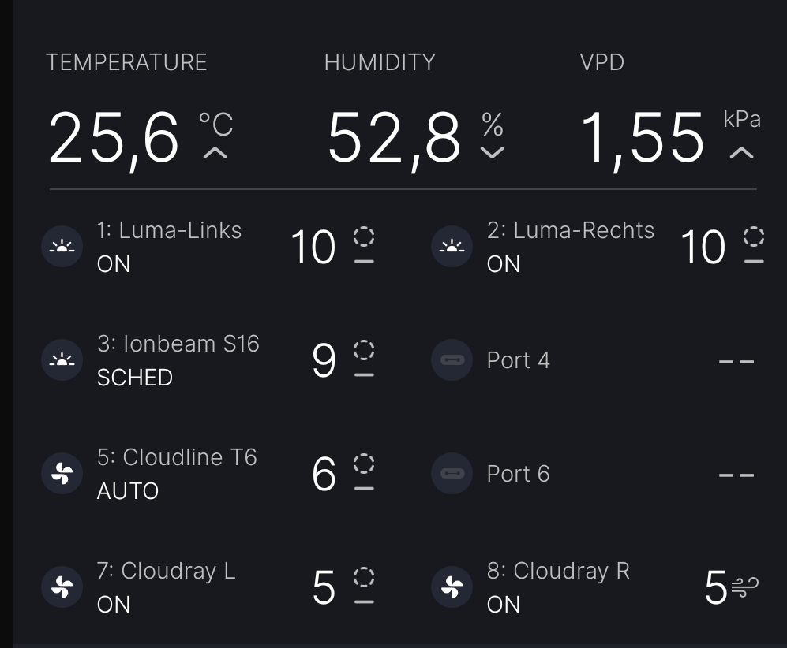Click the humidity trend down chevron
Screen dimensions: 787x648
point(492,153)
